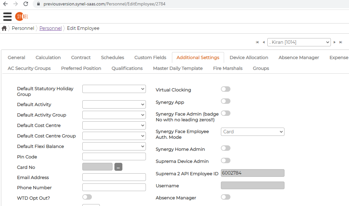
Task: Enable the Synergy App switch
Action: 226,101
